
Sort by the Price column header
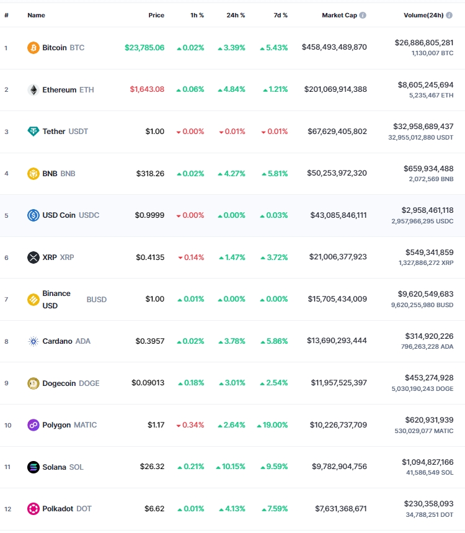coord(156,16)
